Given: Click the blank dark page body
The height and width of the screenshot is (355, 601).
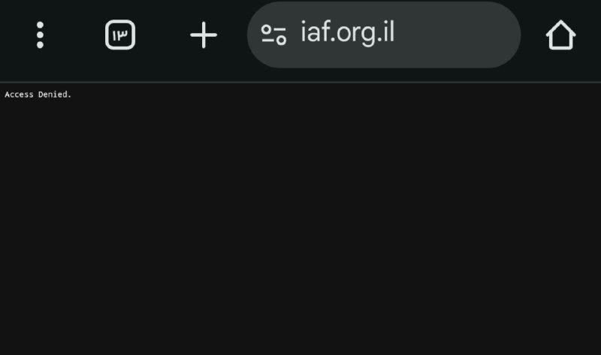Looking at the screenshot, I should click(300, 226).
